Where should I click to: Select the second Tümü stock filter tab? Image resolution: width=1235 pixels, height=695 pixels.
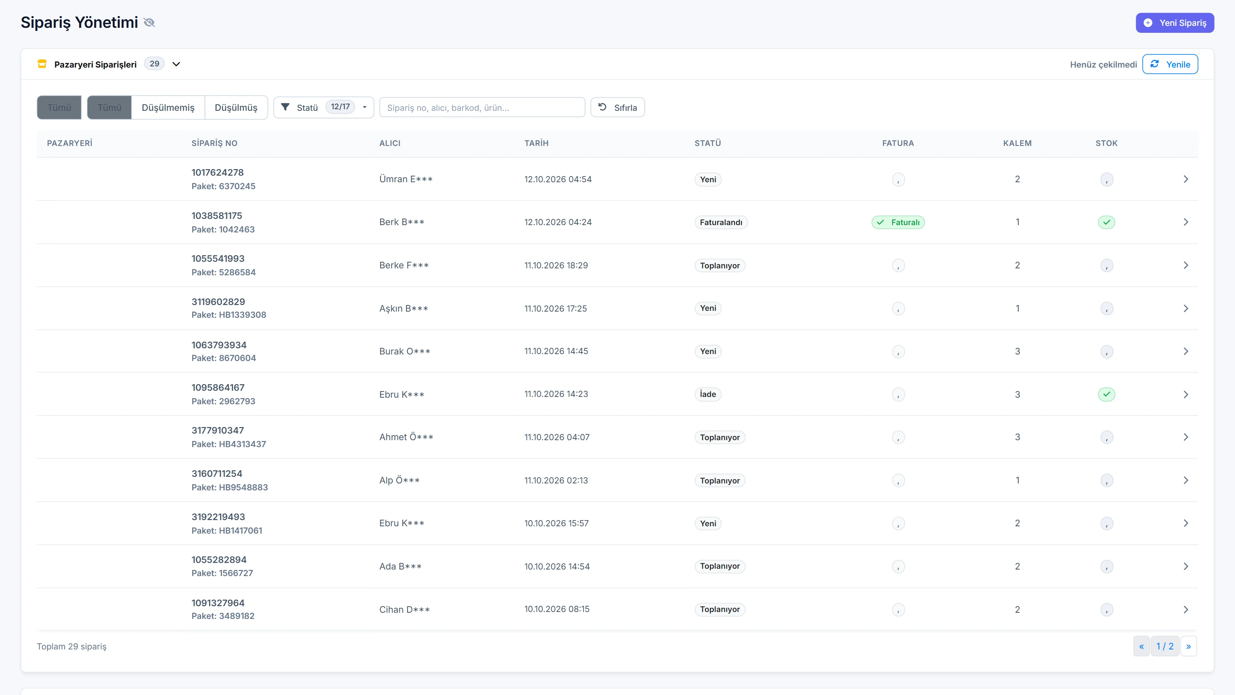click(x=109, y=107)
